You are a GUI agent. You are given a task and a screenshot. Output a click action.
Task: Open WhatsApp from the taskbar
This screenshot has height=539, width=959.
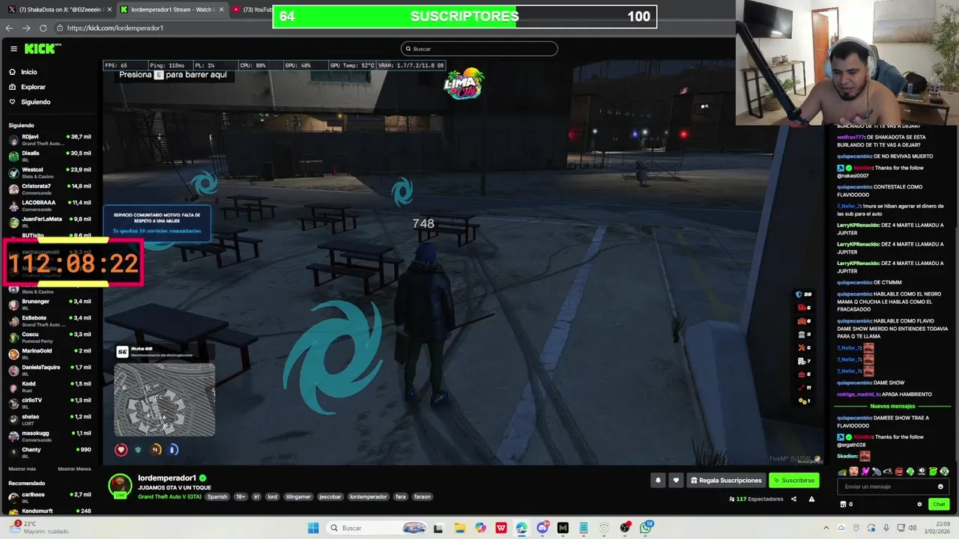pos(646,528)
